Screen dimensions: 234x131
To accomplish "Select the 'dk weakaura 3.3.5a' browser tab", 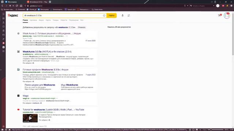I will [x=37, y=2].
